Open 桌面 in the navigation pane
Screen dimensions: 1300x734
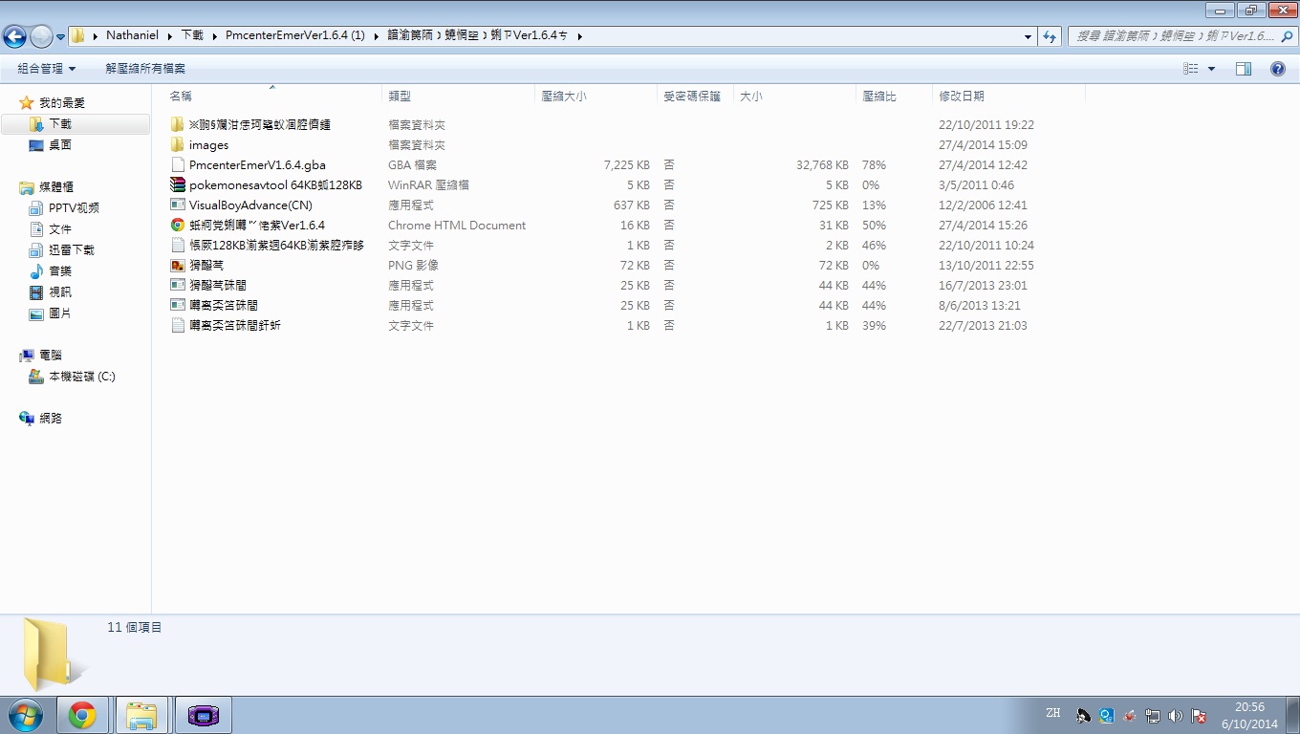point(59,145)
